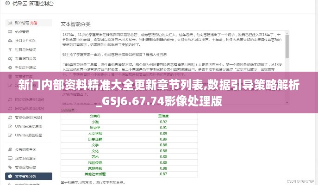Click the paragraph starting 当时李莲英还是二总管

[172, 69]
